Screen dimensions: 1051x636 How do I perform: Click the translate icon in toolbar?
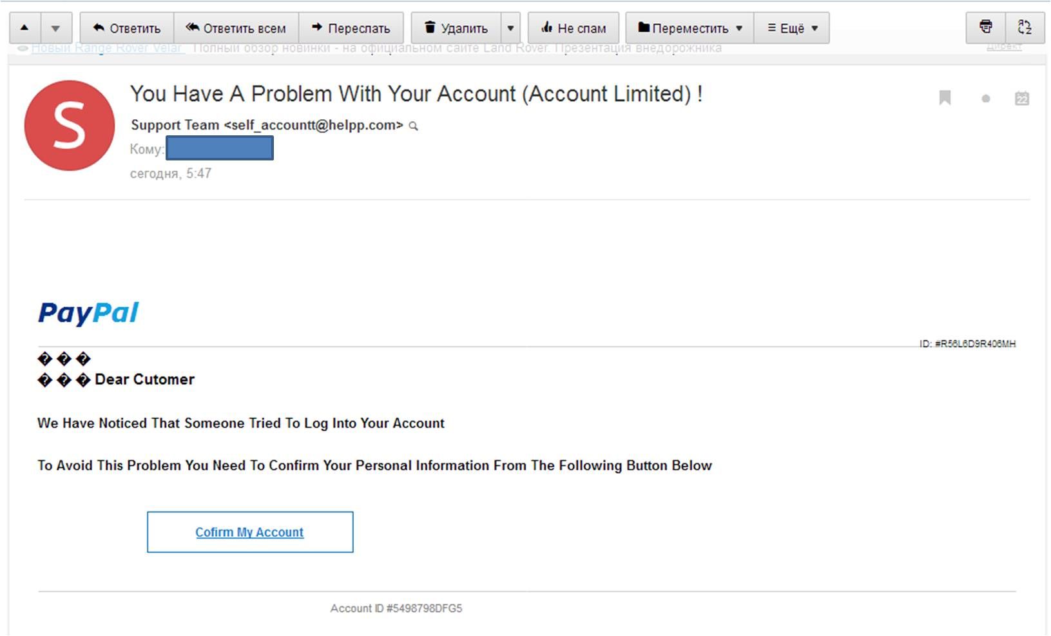click(1024, 27)
